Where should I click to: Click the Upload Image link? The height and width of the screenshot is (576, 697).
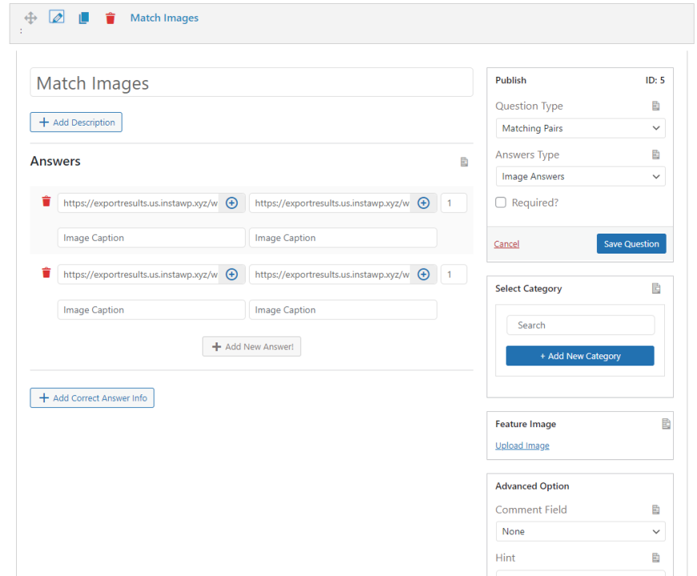522,446
